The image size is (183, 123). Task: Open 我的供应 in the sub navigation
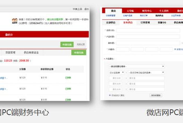[x=159, y=15]
